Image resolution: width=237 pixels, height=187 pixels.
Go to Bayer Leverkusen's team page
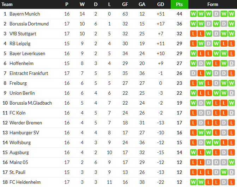coord(27,53)
